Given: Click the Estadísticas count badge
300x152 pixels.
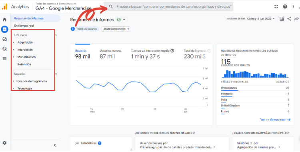Looking at the screenshot, I should (100, 143).
